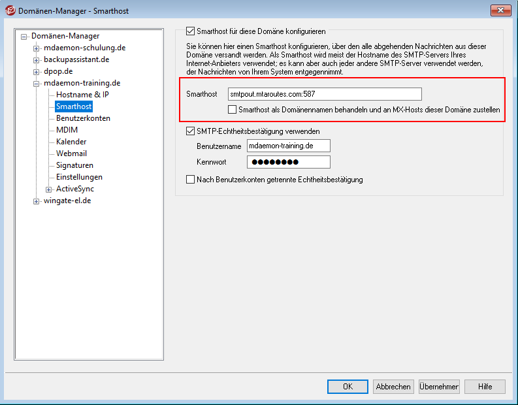Expand the mdaemon-schulung.de node
Image resolution: width=518 pixels, height=405 pixels.
pyautogui.click(x=37, y=48)
